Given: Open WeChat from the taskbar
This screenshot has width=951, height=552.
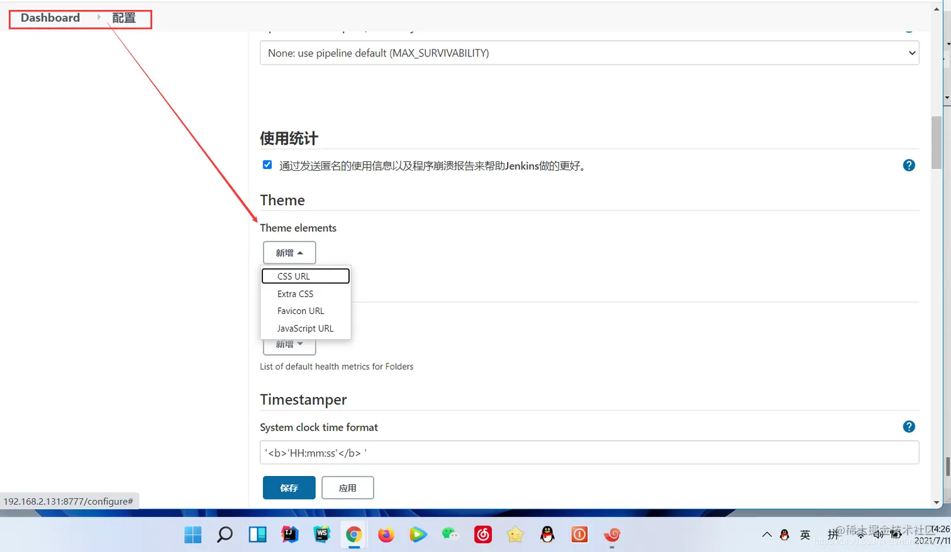Looking at the screenshot, I should (x=450, y=534).
